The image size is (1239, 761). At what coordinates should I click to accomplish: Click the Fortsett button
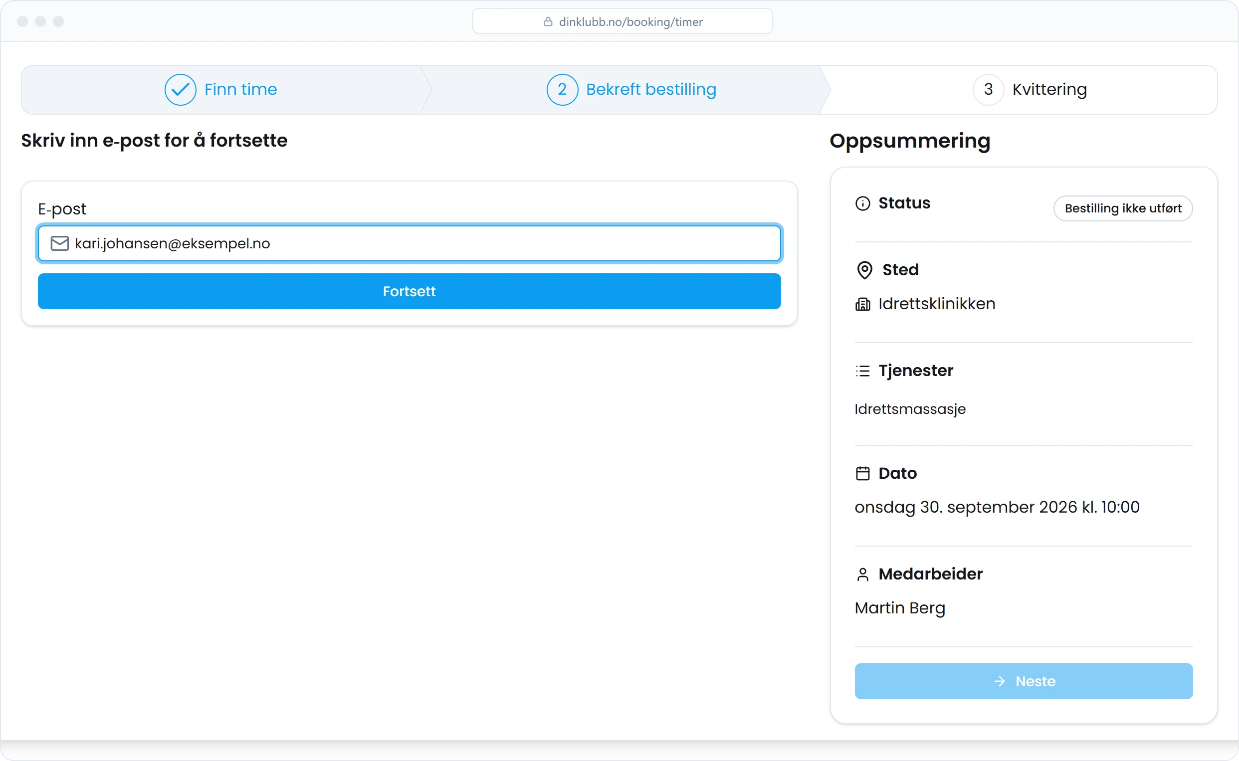pyautogui.click(x=409, y=291)
